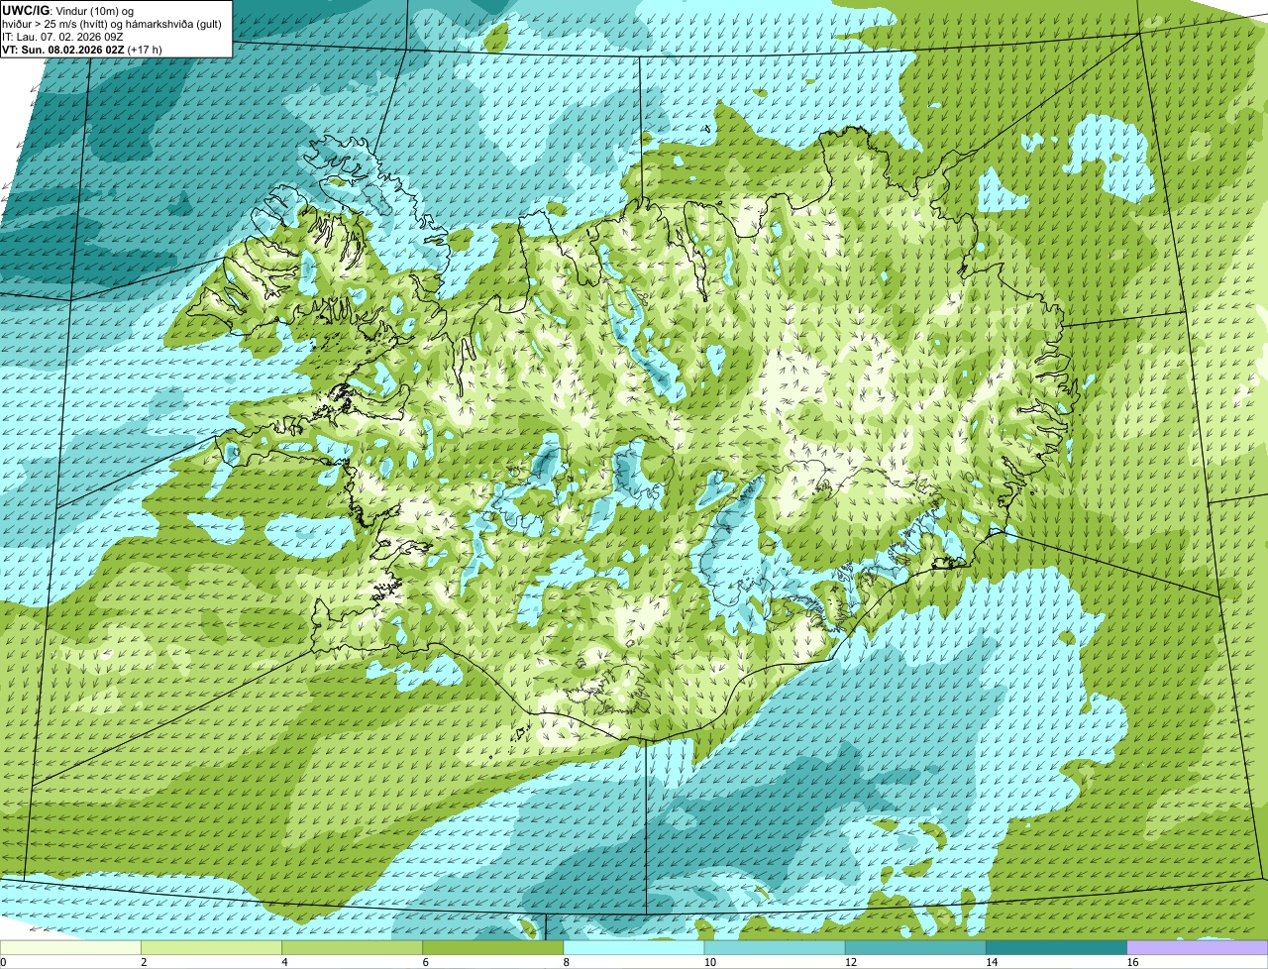Click the "IT: Lau. 07. 02. 2026 09Z" line
This screenshot has height=969, width=1268.
[x=62, y=36]
